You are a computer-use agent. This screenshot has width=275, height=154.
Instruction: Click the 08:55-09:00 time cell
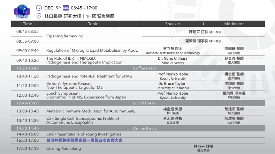[x=28, y=41]
